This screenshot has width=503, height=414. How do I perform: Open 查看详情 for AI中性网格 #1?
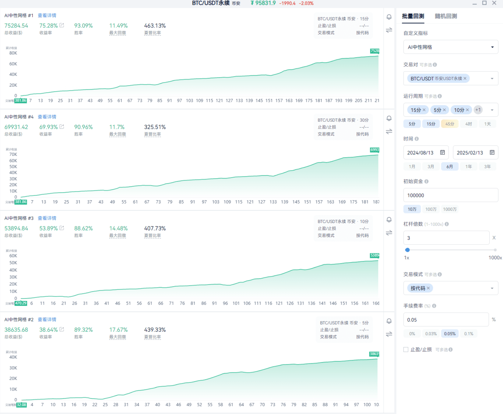tap(47, 16)
